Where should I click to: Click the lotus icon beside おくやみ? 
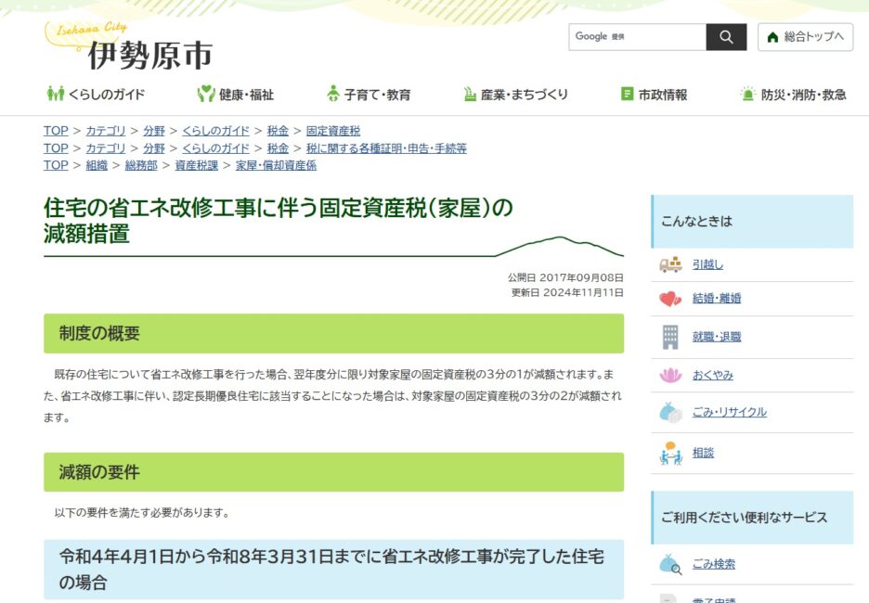pos(670,375)
